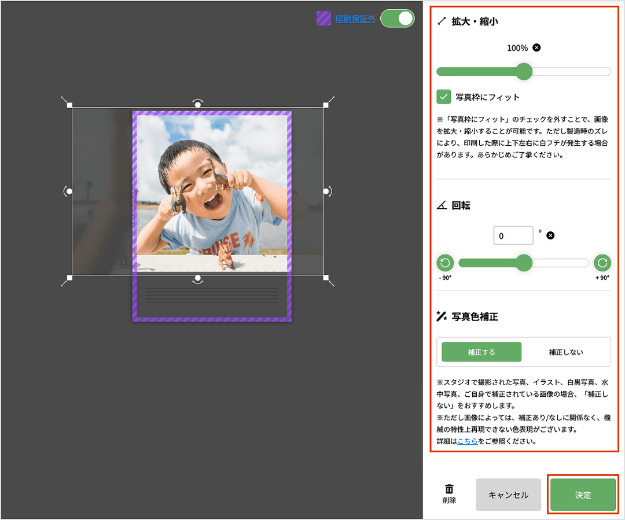Clear the 100% zoom value via its X icon

coord(536,48)
